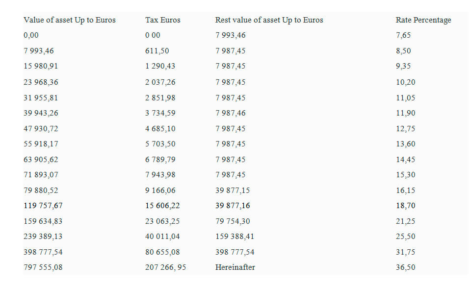Select the rate 11,05 cell

(x=405, y=97)
